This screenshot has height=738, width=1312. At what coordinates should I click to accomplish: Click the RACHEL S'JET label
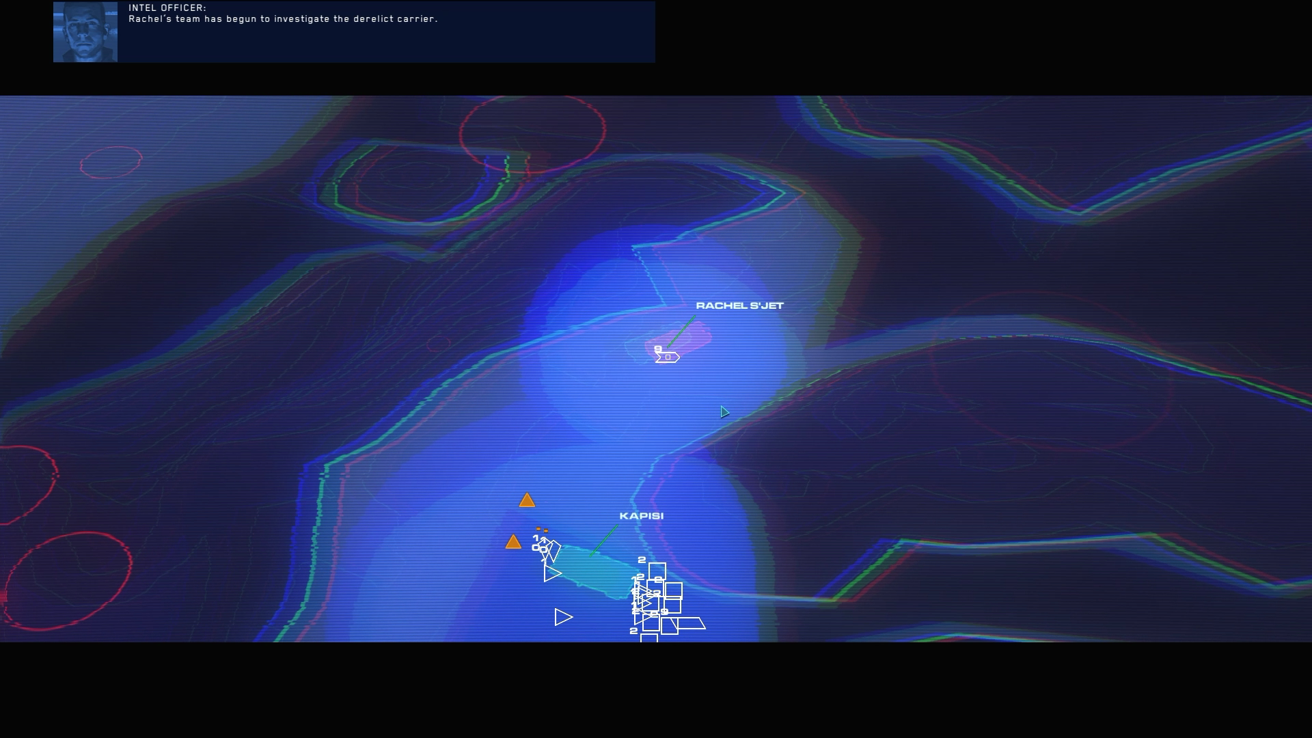pyautogui.click(x=739, y=305)
